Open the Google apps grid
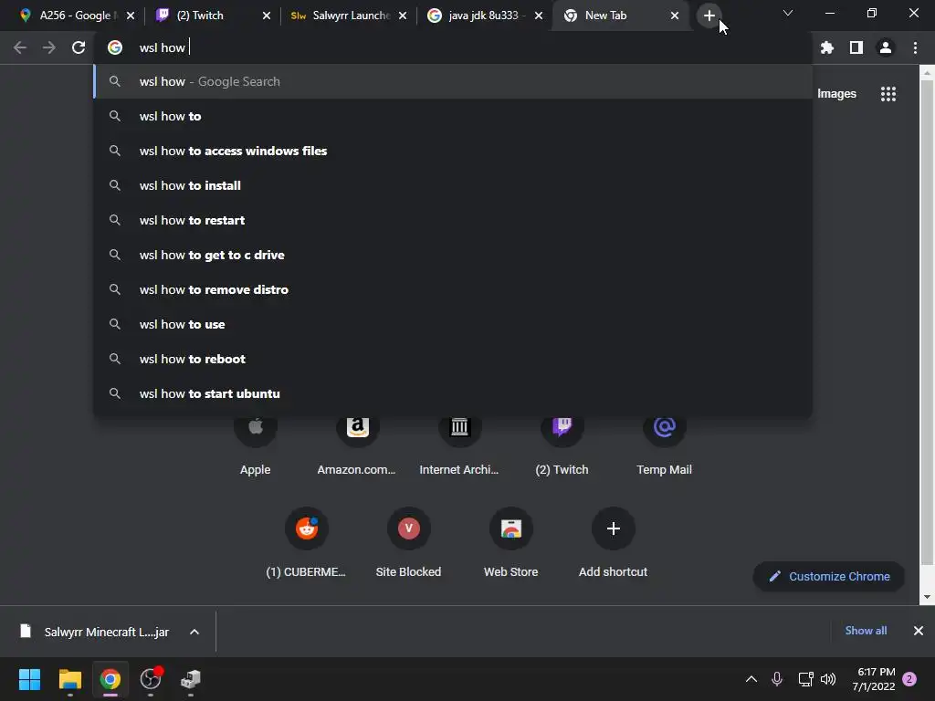 point(888,94)
